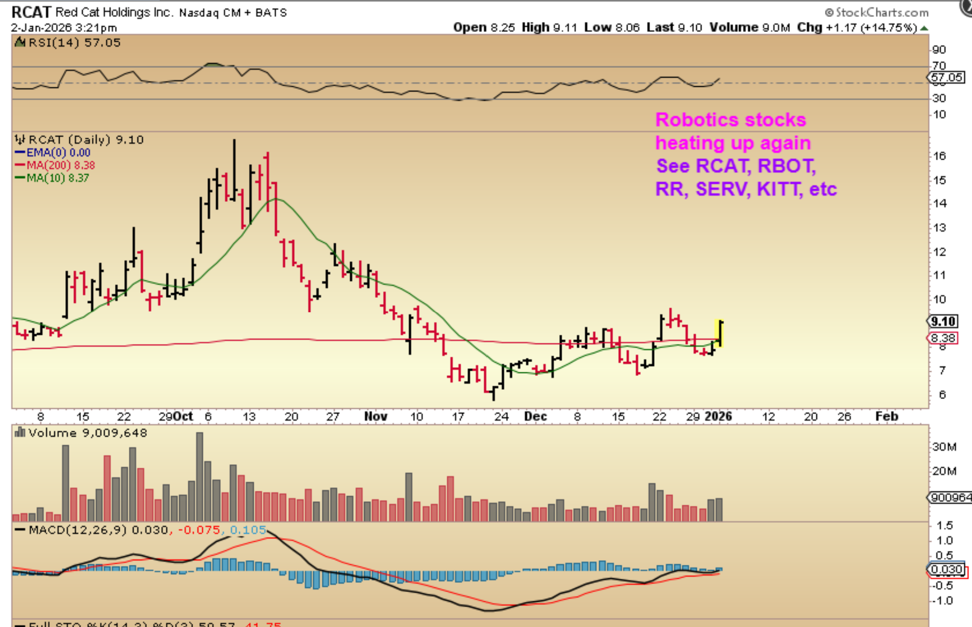Image resolution: width=972 pixels, height=627 pixels.
Task: Click the red 8.38 moving average tag on the right axis
Action: point(943,338)
